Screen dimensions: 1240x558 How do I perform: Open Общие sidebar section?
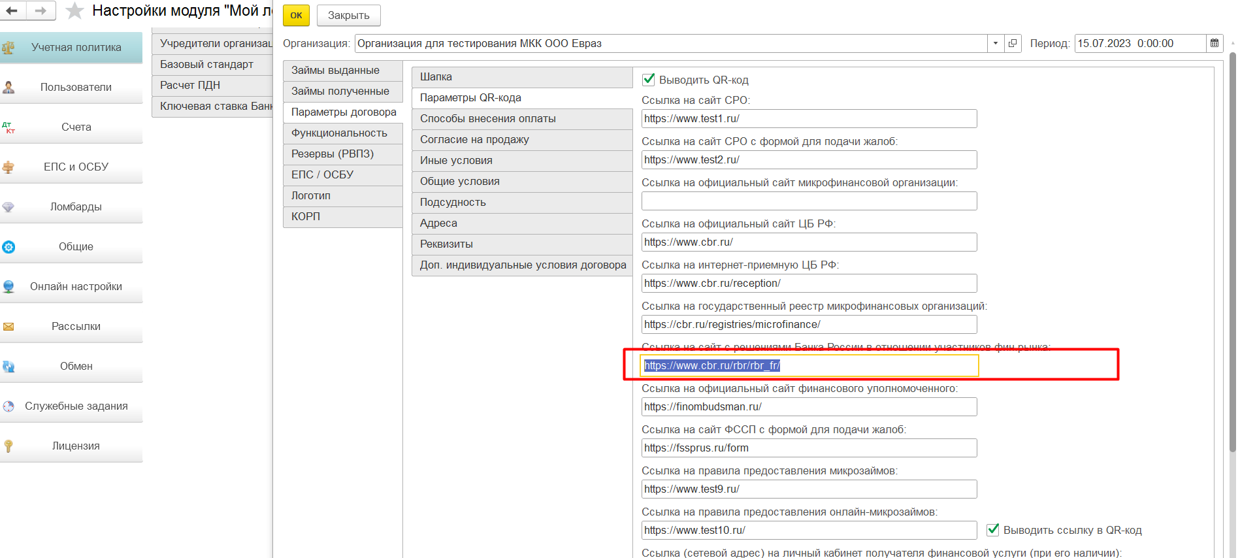[71, 247]
